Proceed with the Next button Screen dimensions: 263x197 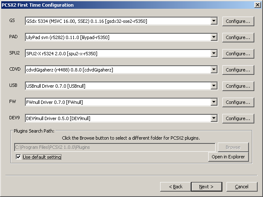point(207,187)
